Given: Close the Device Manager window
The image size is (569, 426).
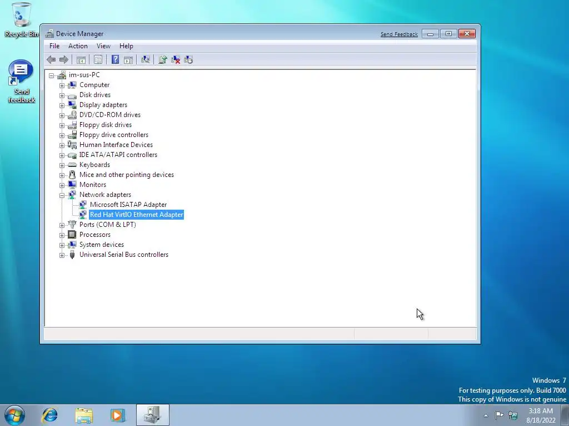Looking at the screenshot, I should coord(467,34).
